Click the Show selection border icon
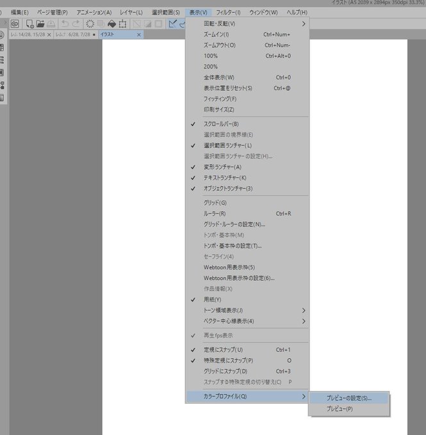426x435 pixels. [x=159, y=24]
